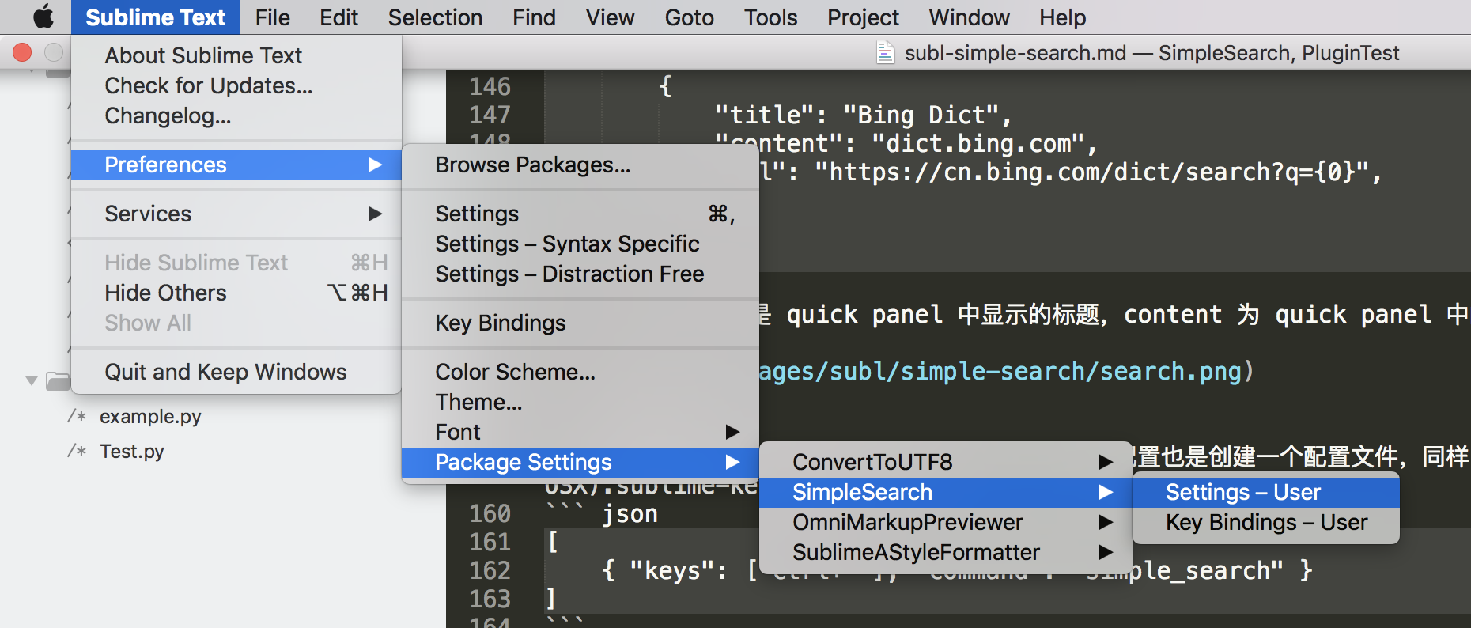
Task: Click line number 162 in the gutter
Action: [490, 570]
